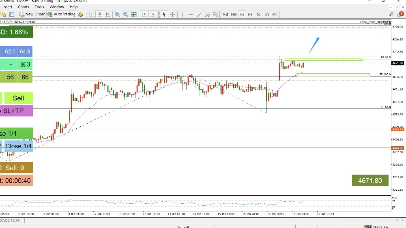Screen dimensions: 406x228
Task: Click the 4494.54 price level label
Action: [x=397, y=129]
